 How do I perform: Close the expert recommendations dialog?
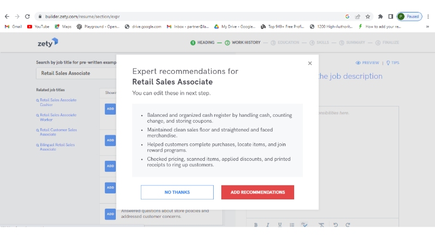[310, 64]
